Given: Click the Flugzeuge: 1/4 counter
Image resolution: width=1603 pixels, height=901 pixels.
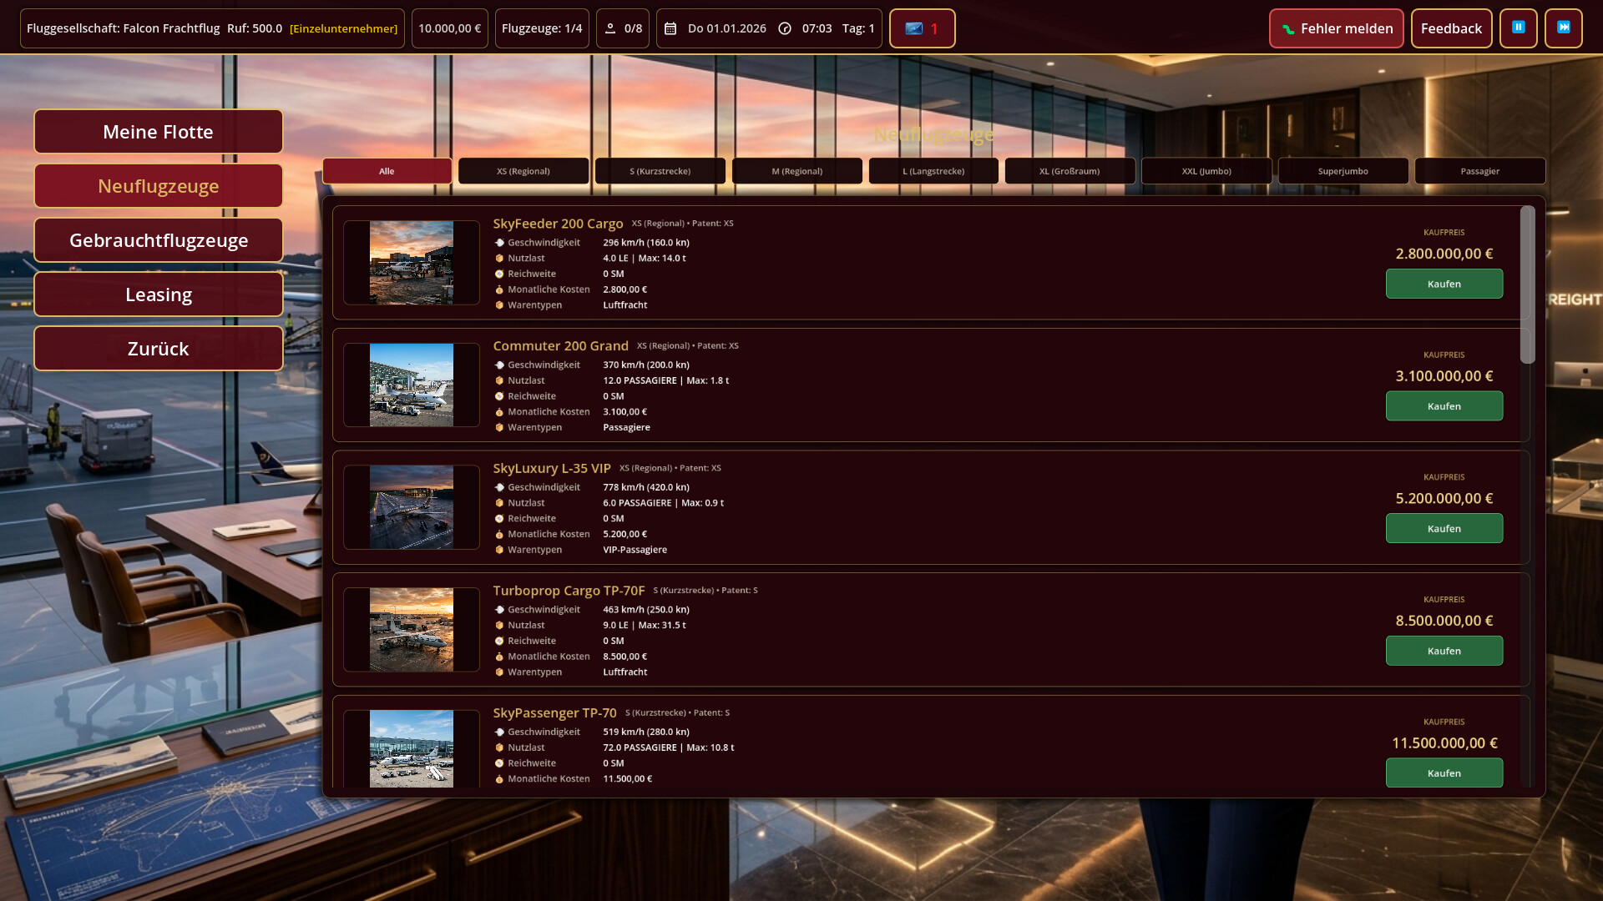Looking at the screenshot, I should (x=542, y=28).
